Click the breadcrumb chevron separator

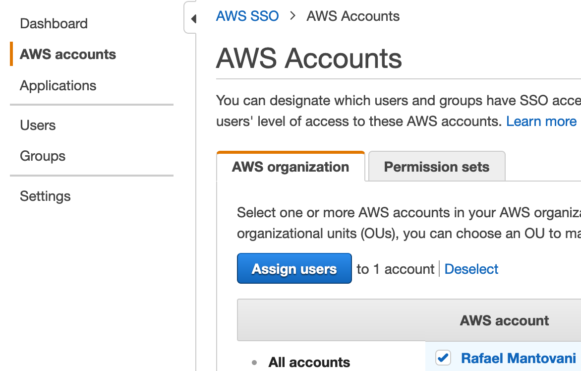[292, 16]
